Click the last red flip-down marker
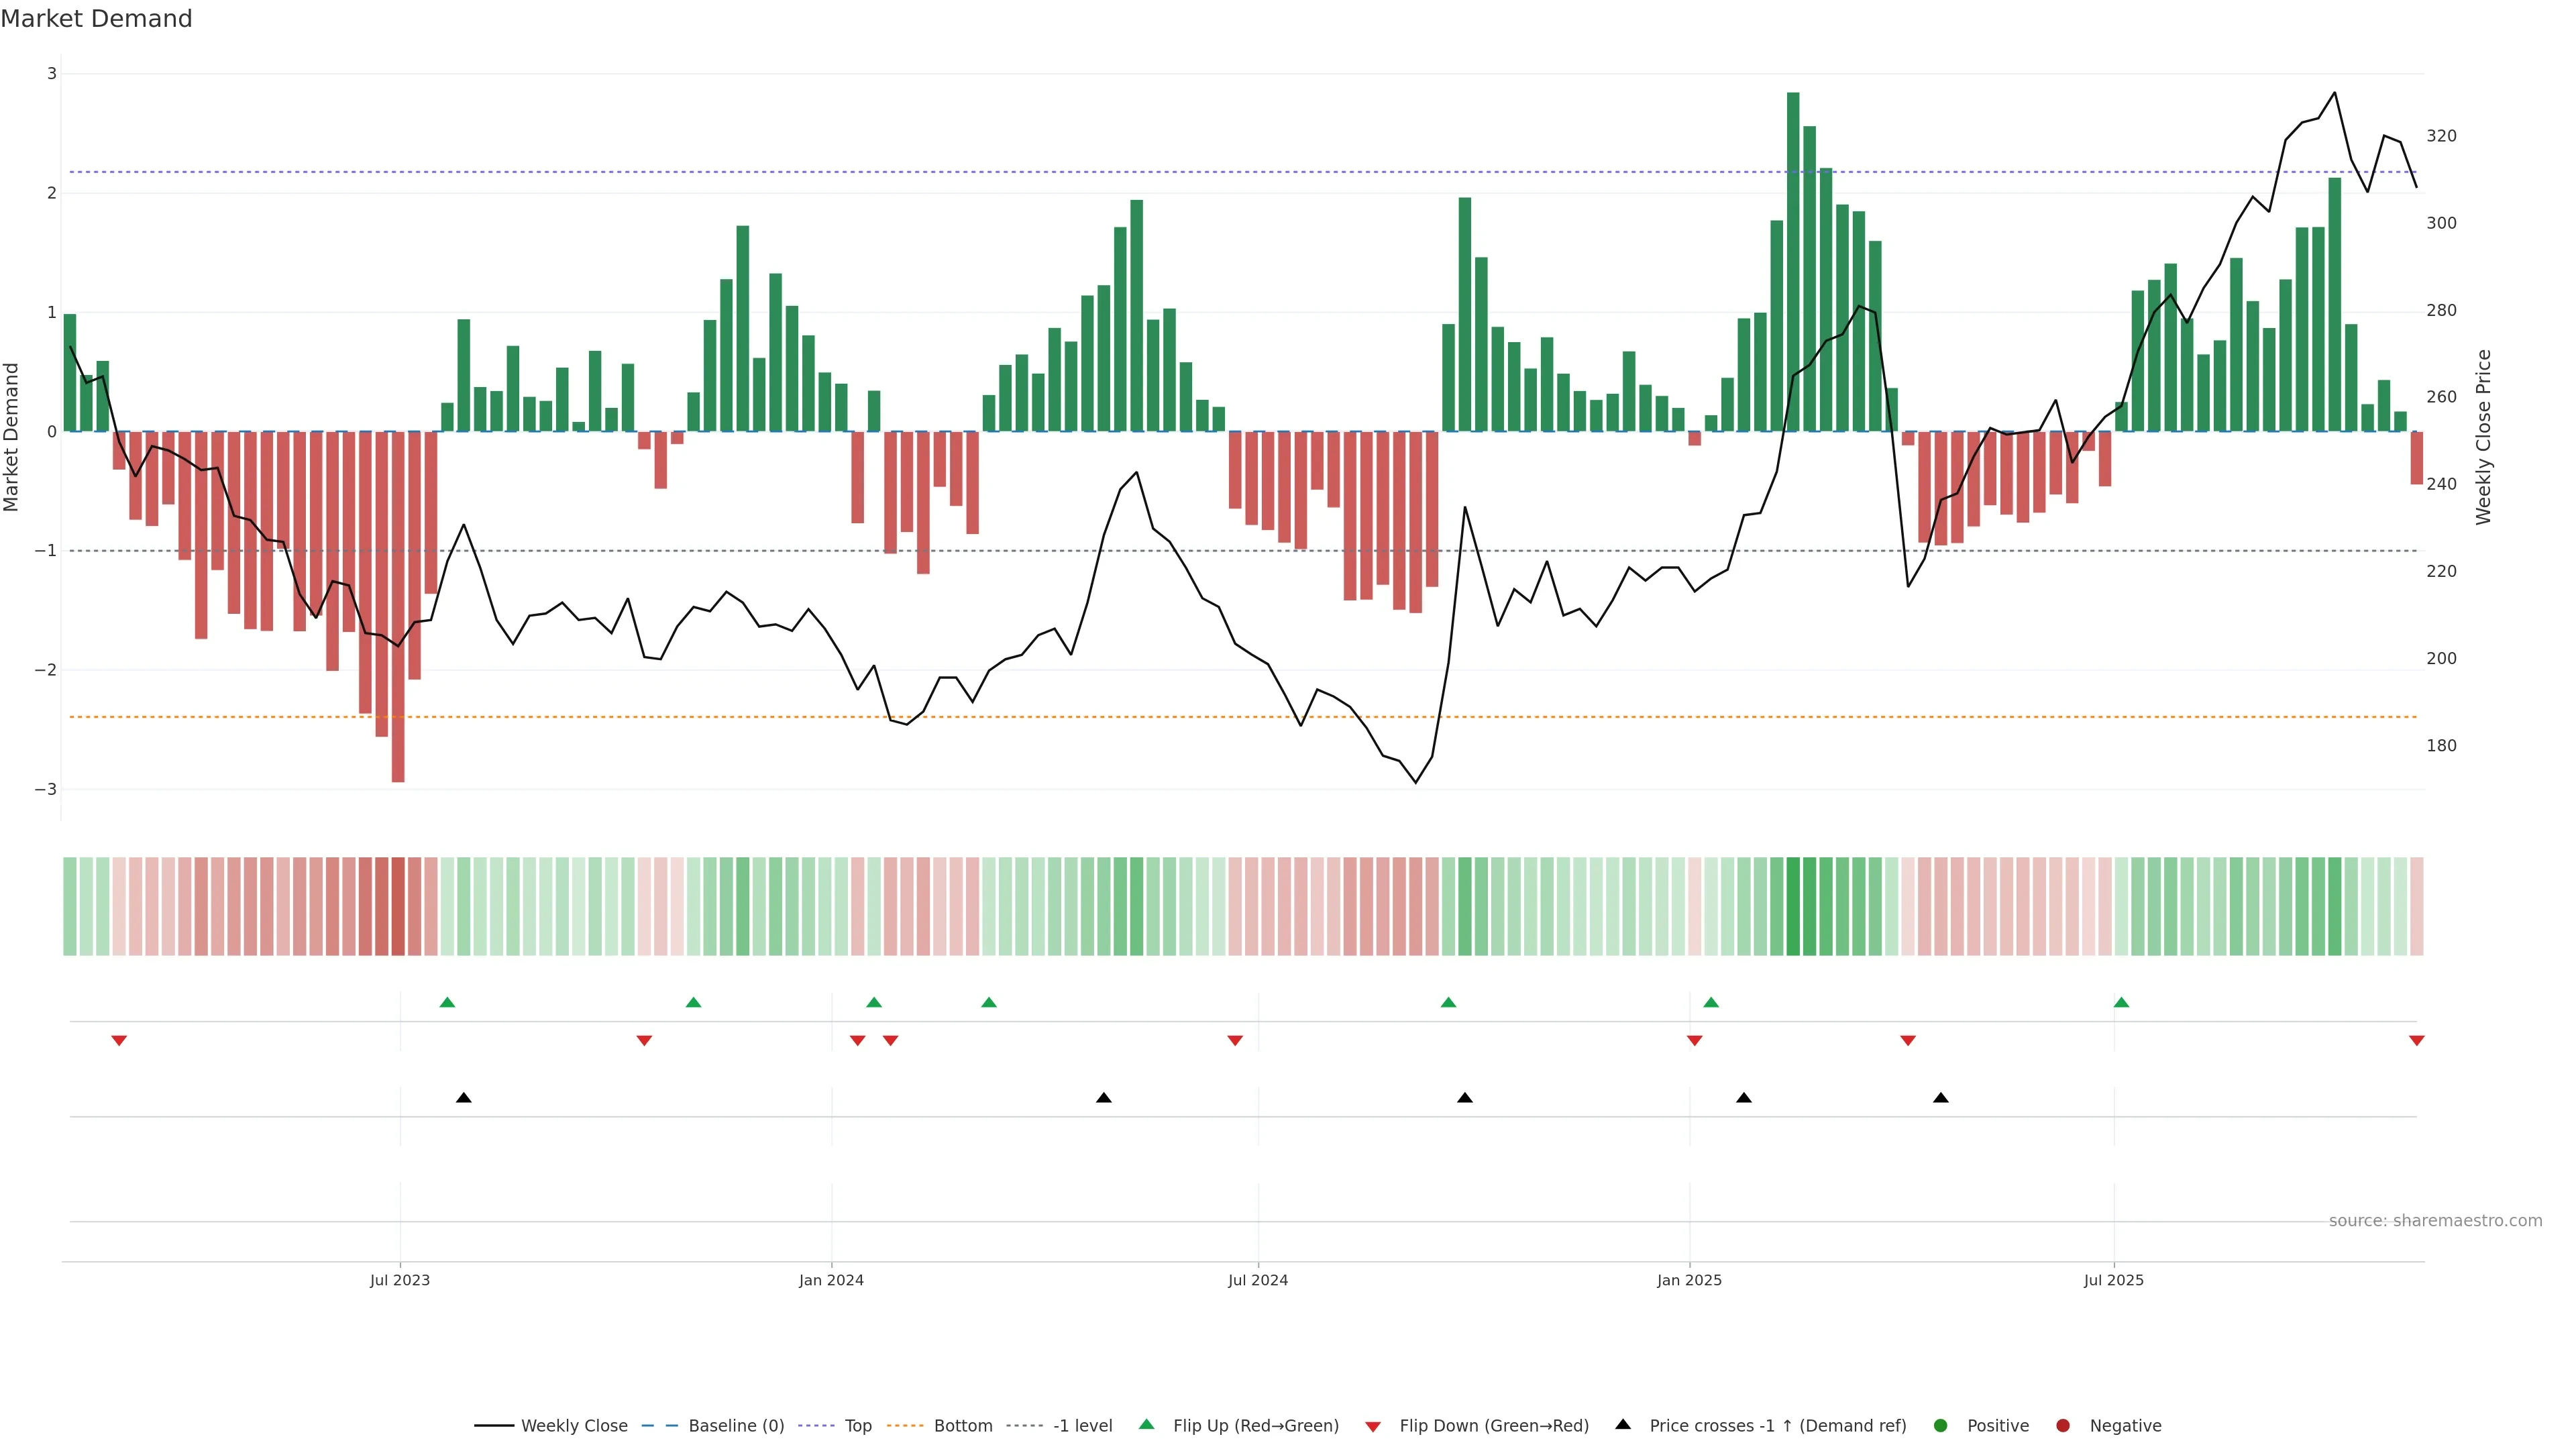 coord(2416,1041)
